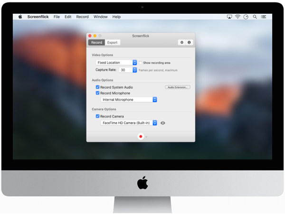Click the 'Camera Options' heading
The width and height of the screenshot is (285, 214).
pyautogui.click(x=104, y=109)
